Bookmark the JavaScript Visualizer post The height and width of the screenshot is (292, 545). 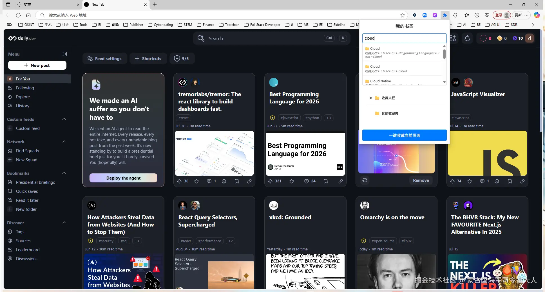coord(510,181)
